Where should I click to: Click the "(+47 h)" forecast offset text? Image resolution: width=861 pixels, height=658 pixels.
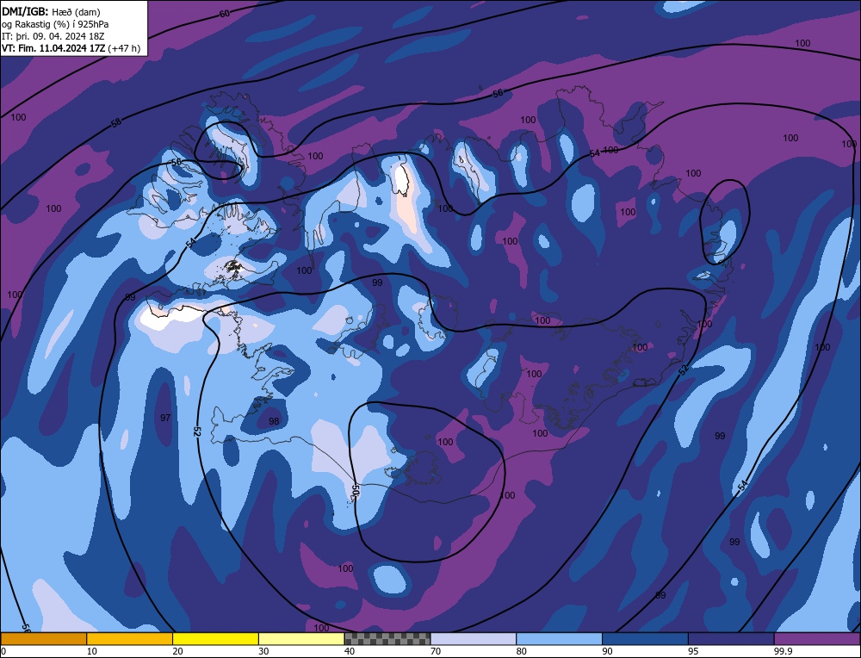(124, 48)
